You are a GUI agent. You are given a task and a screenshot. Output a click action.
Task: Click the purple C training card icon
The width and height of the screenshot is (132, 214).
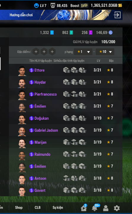91,33
